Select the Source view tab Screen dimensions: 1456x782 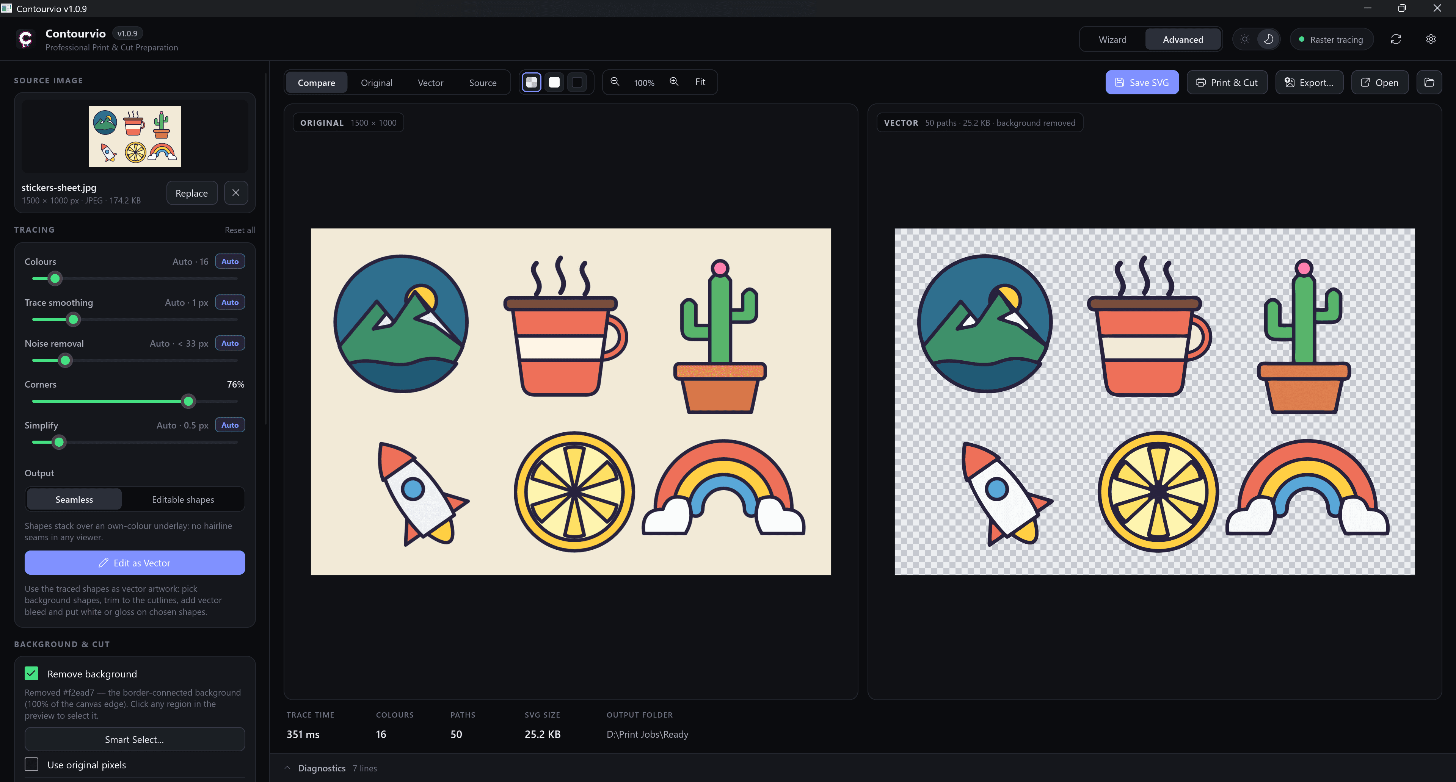483,83
